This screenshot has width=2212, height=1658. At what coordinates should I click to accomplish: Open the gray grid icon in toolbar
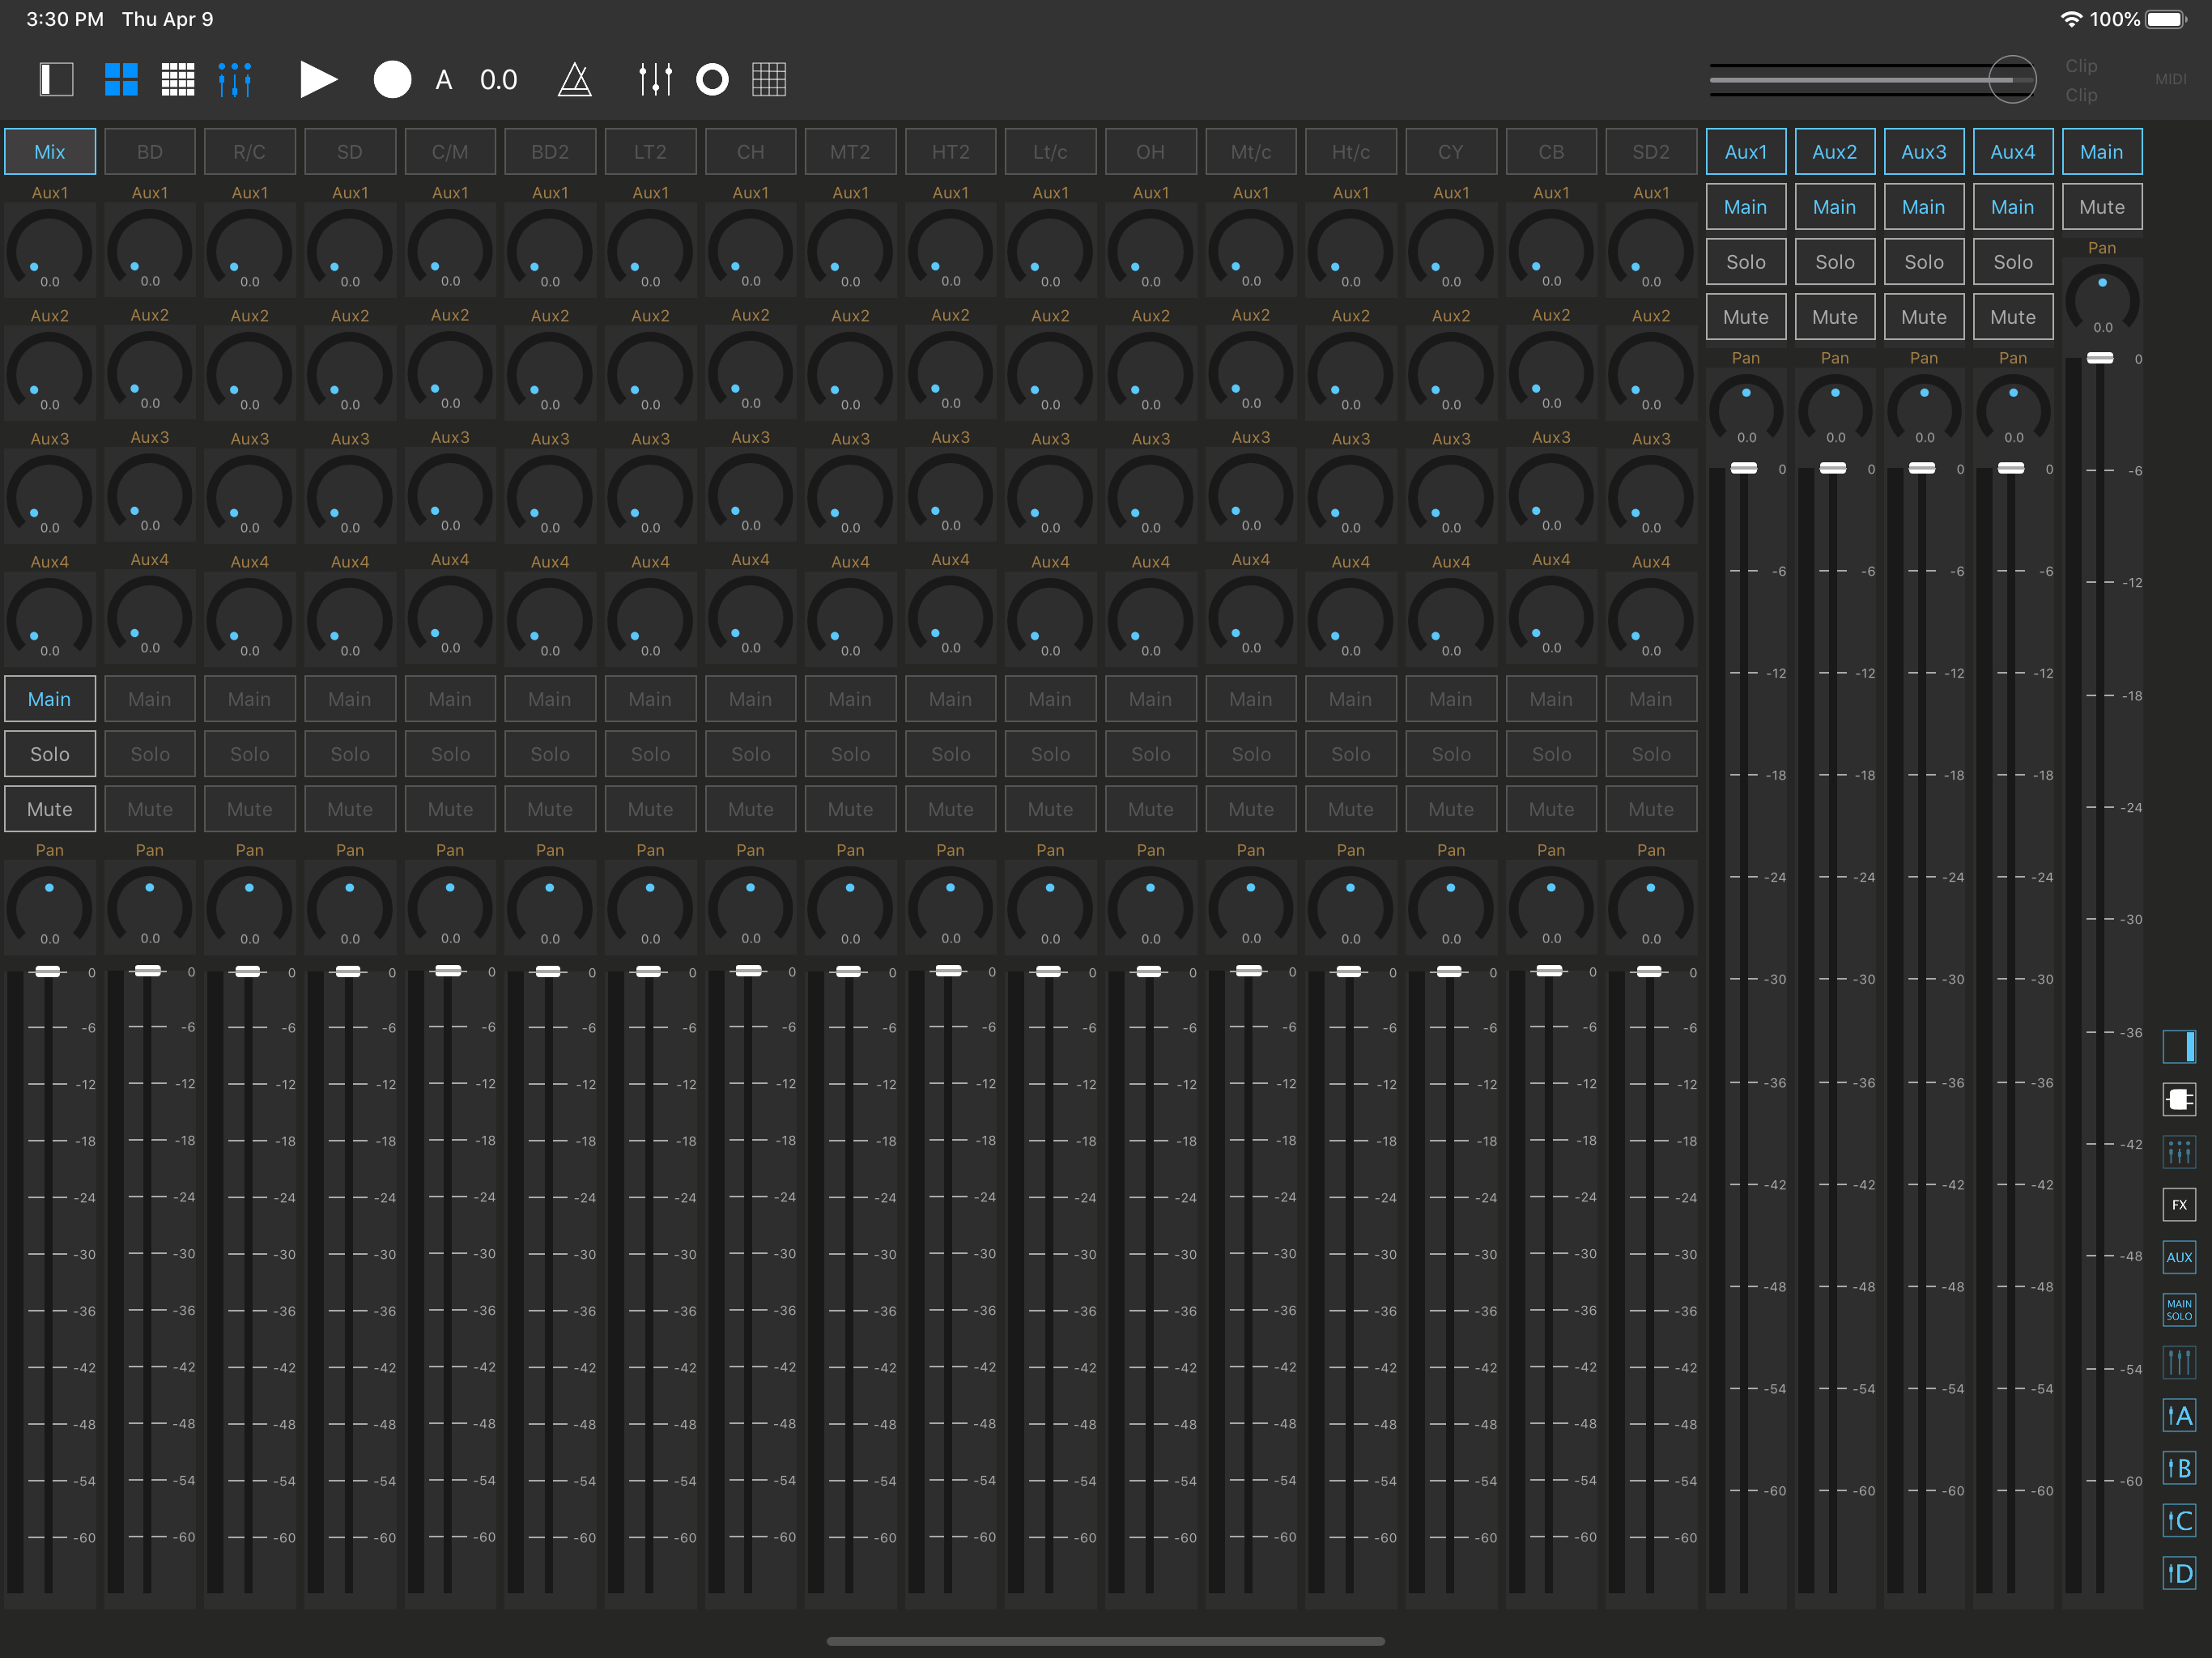pyautogui.click(x=769, y=79)
